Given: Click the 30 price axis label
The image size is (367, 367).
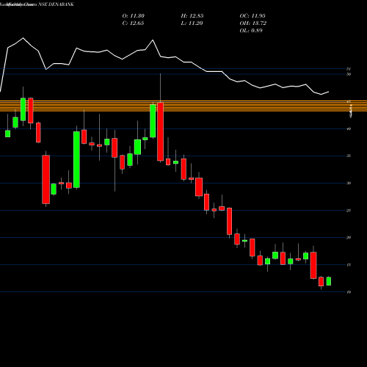Looking at the screenshot, I should [x=349, y=183].
